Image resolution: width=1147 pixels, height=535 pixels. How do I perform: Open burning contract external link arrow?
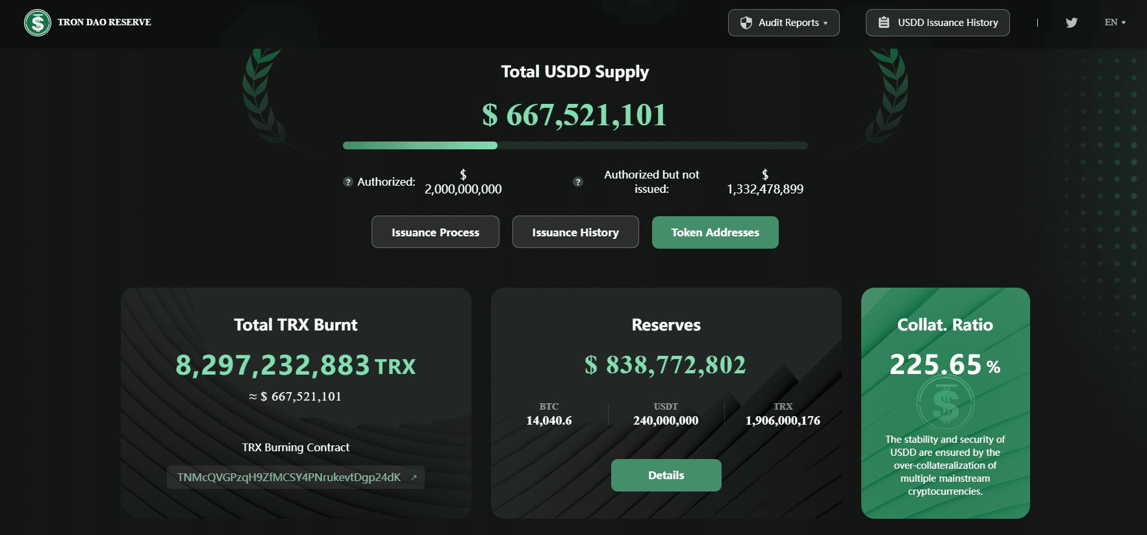coord(414,477)
